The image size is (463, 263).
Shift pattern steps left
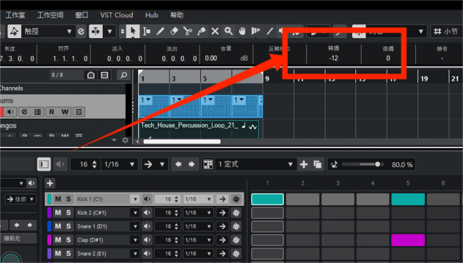(x=178, y=164)
